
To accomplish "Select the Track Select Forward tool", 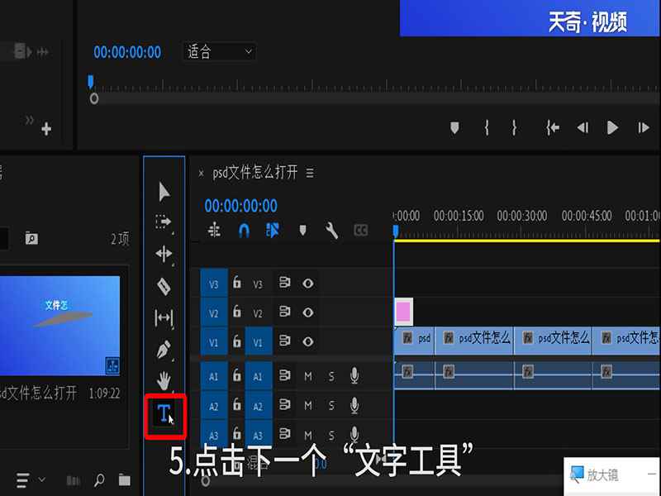I will pyautogui.click(x=163, y=222).
